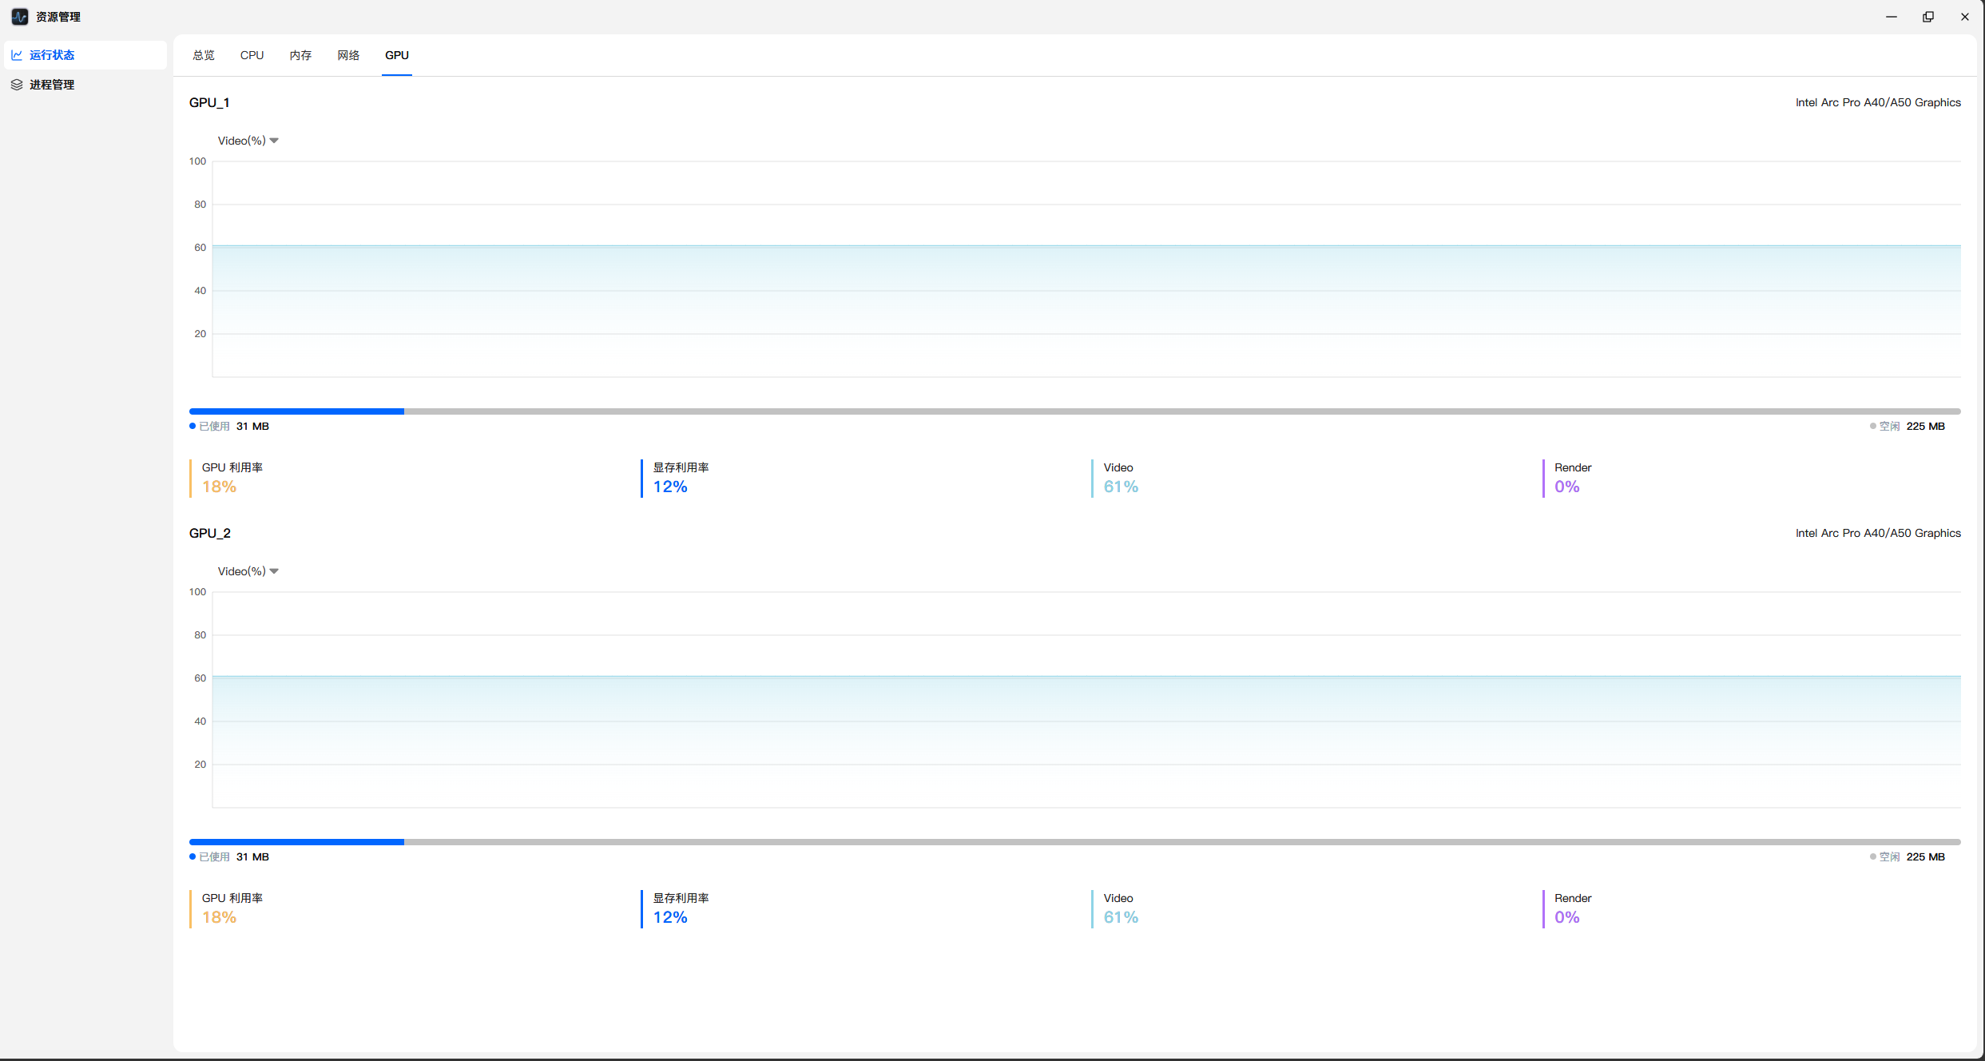Click the chart icon beside 运行状态
This screenshot has width=1985, height=1061.
[17, 55]
